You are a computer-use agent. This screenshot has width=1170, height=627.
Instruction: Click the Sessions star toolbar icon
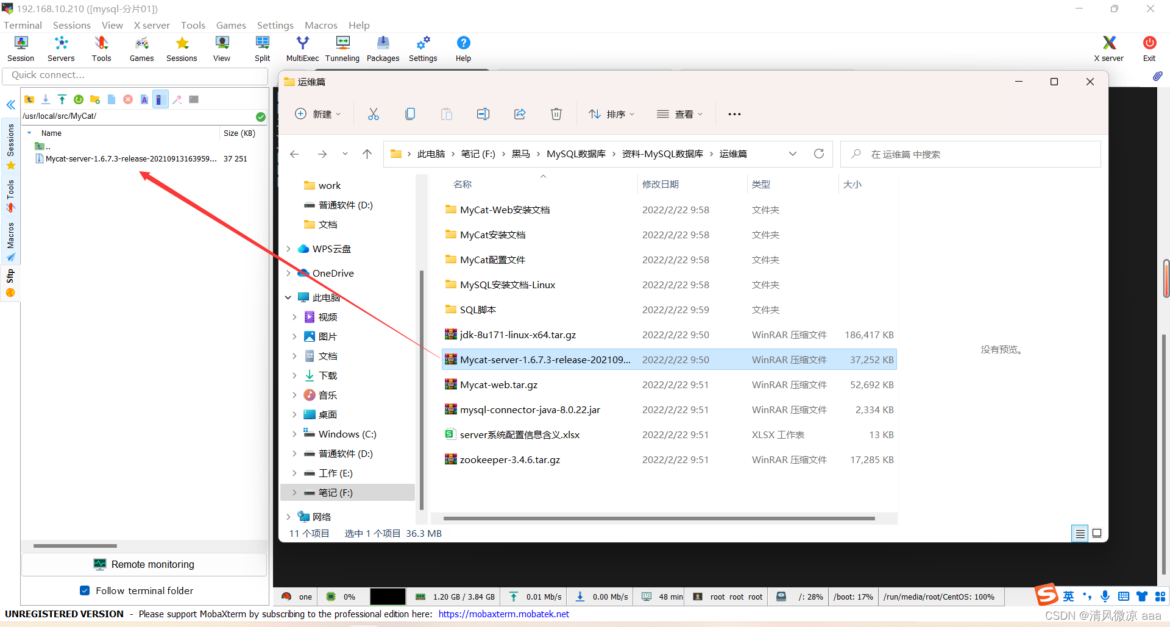click(182, 49)
